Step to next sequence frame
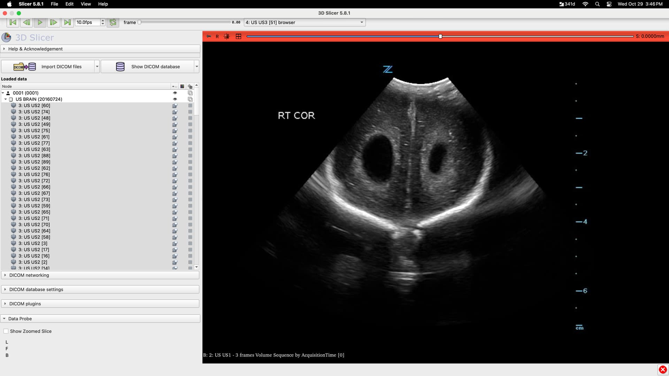 [53, 22]
